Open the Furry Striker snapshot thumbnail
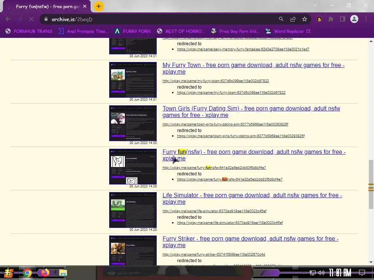Viewport: 374px width, 280px height. tap(133, 250)
